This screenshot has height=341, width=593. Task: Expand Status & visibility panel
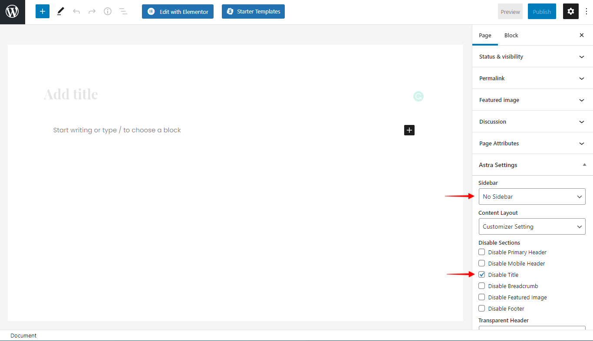532,56
